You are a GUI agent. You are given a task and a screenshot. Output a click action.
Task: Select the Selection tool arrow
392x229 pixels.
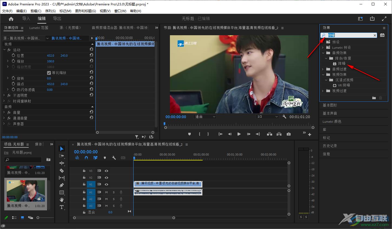click(62, 149)
